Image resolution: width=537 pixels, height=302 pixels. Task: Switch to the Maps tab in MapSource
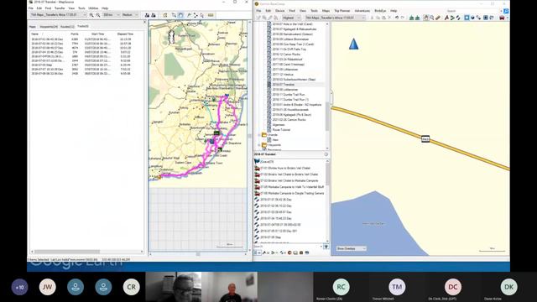(33, 26)
